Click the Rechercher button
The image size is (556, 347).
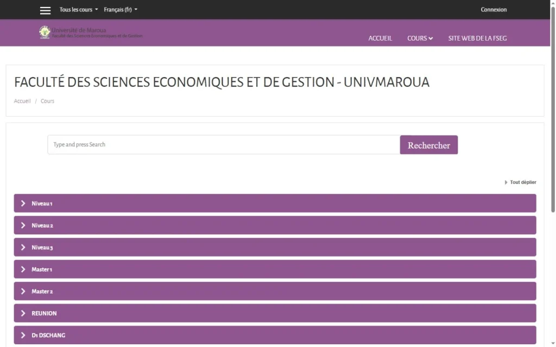tap(429, 145)
